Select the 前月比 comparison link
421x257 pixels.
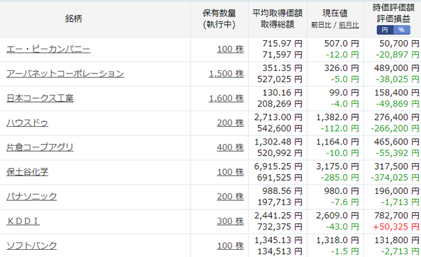pyautogui.click(x=349, y=25)
